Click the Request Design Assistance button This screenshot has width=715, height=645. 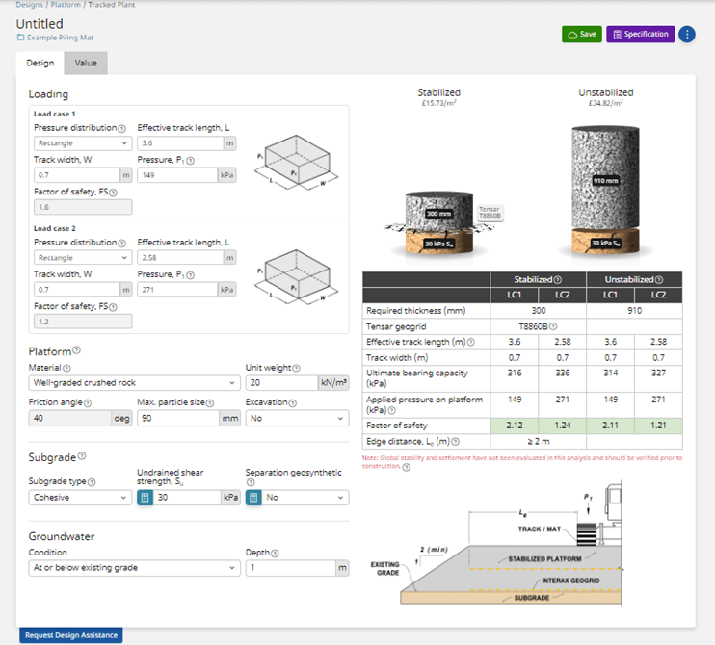pos(71,635)
